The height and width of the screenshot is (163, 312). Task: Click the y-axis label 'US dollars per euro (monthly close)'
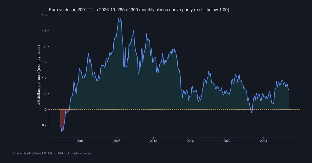(39, 76)
